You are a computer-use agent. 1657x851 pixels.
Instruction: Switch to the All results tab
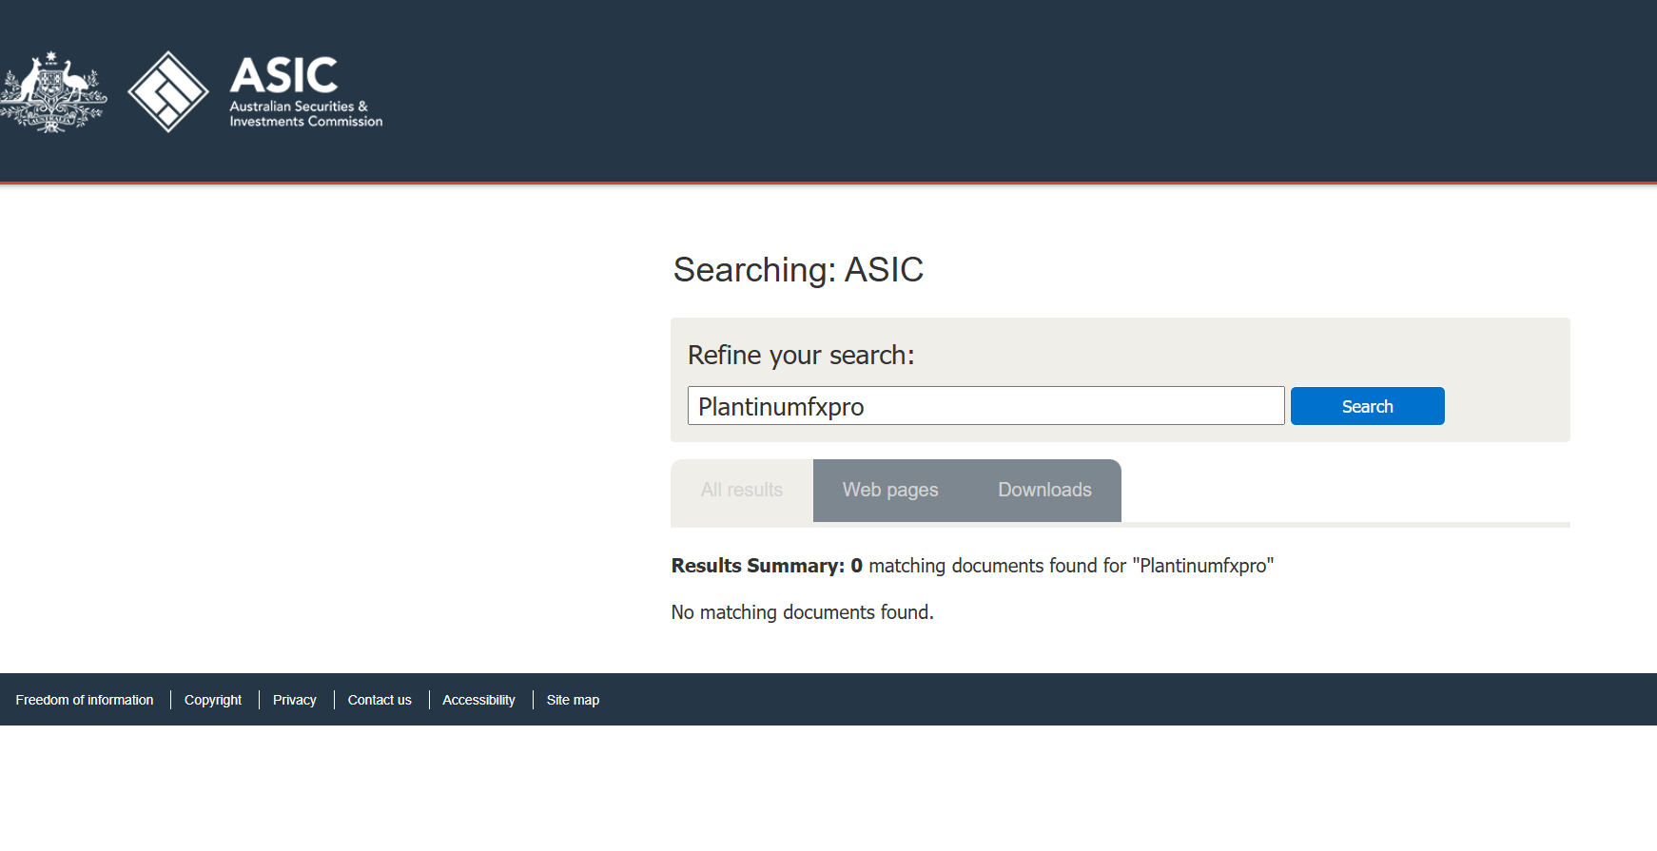742,490
